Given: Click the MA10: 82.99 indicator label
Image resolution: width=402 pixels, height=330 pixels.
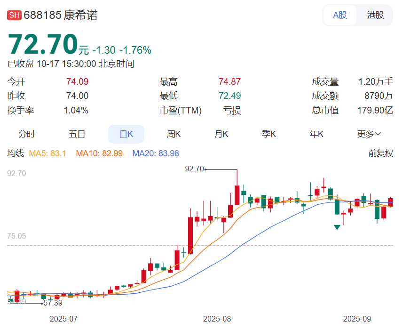Looking at the screenshot, I should click(x=99, y=153).
